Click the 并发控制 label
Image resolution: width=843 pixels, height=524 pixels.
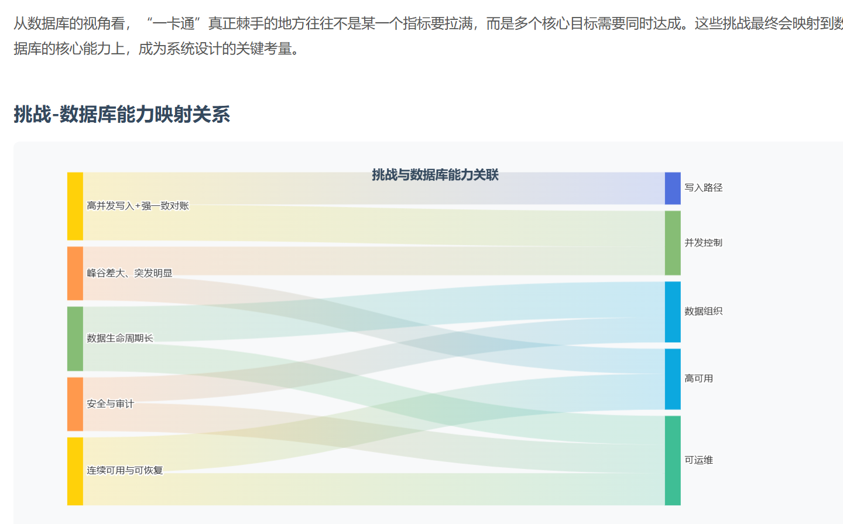[x=704, y=243]
